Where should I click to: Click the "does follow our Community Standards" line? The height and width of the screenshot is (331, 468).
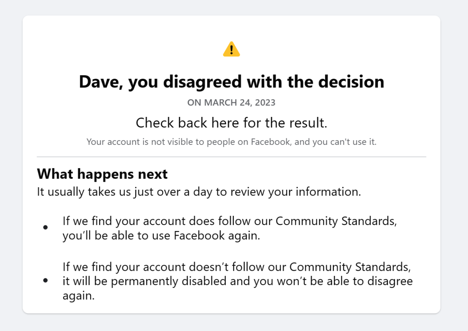pyautogui.click(x=230, y=221)
